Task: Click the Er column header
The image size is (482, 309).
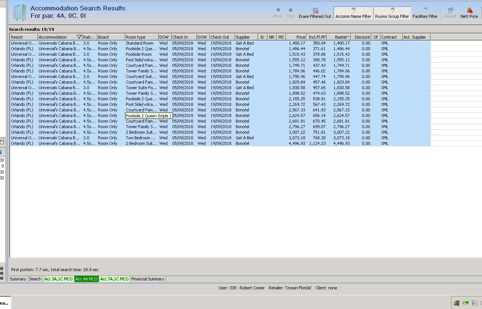Action: 263,37
